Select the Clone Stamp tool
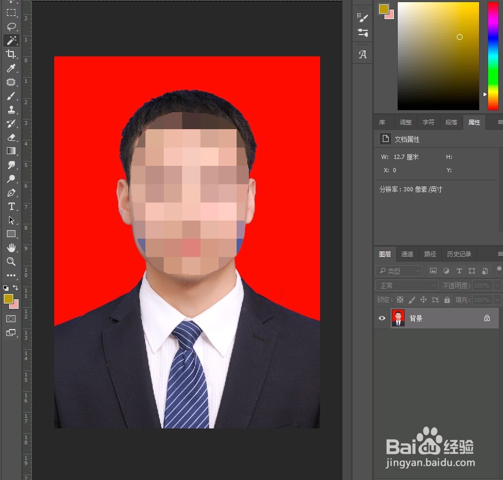503x480 pixels. pos(12,110)
